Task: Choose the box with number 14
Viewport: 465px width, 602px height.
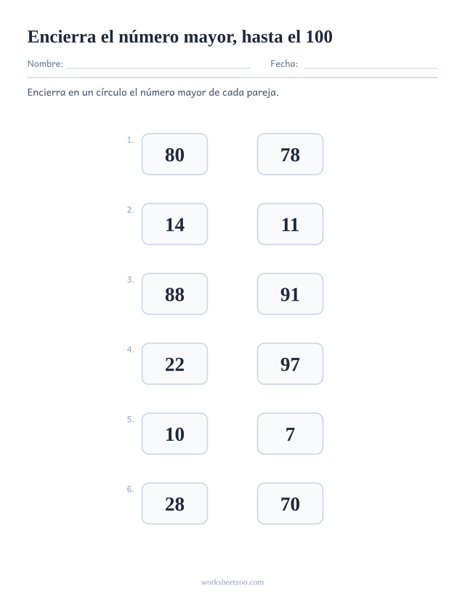Action: [174, 224]
